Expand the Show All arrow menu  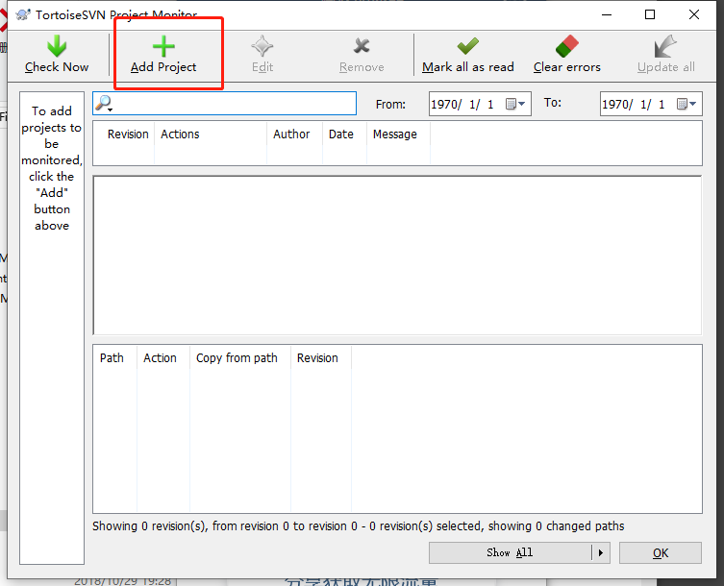pyautogui.click(x=601, y=552)
